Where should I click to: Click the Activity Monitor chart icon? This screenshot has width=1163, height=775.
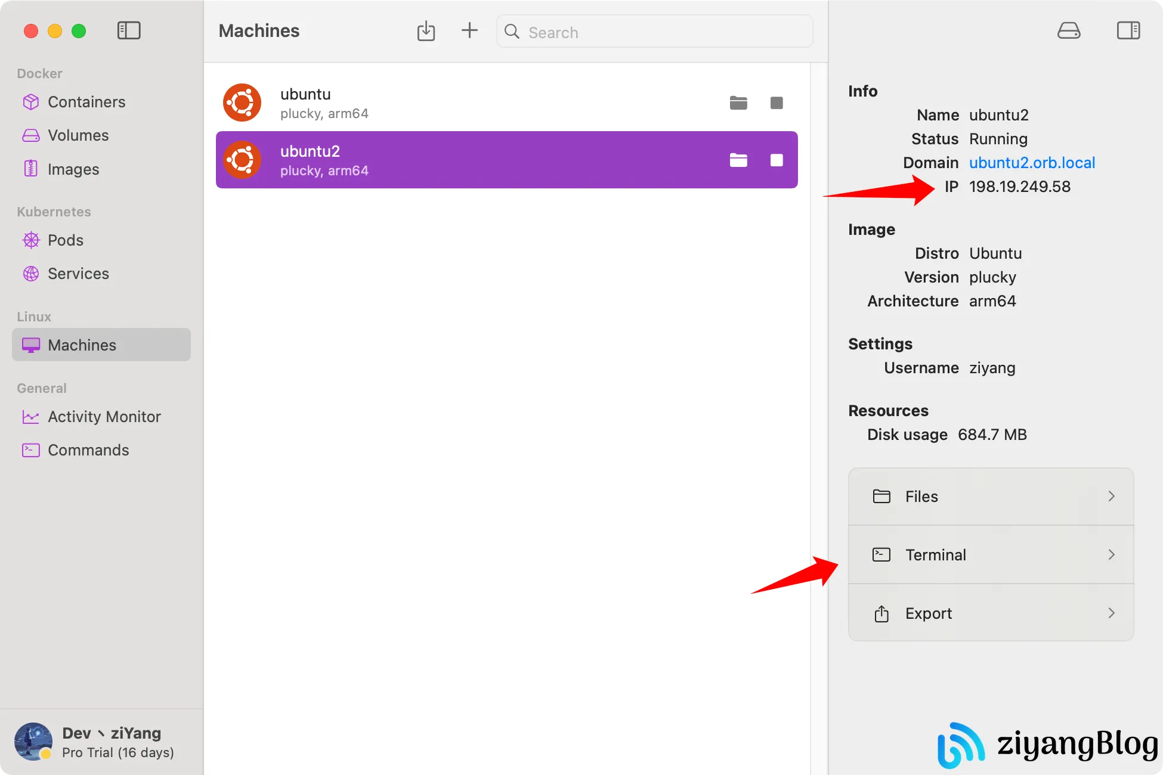tap(31, 417)
